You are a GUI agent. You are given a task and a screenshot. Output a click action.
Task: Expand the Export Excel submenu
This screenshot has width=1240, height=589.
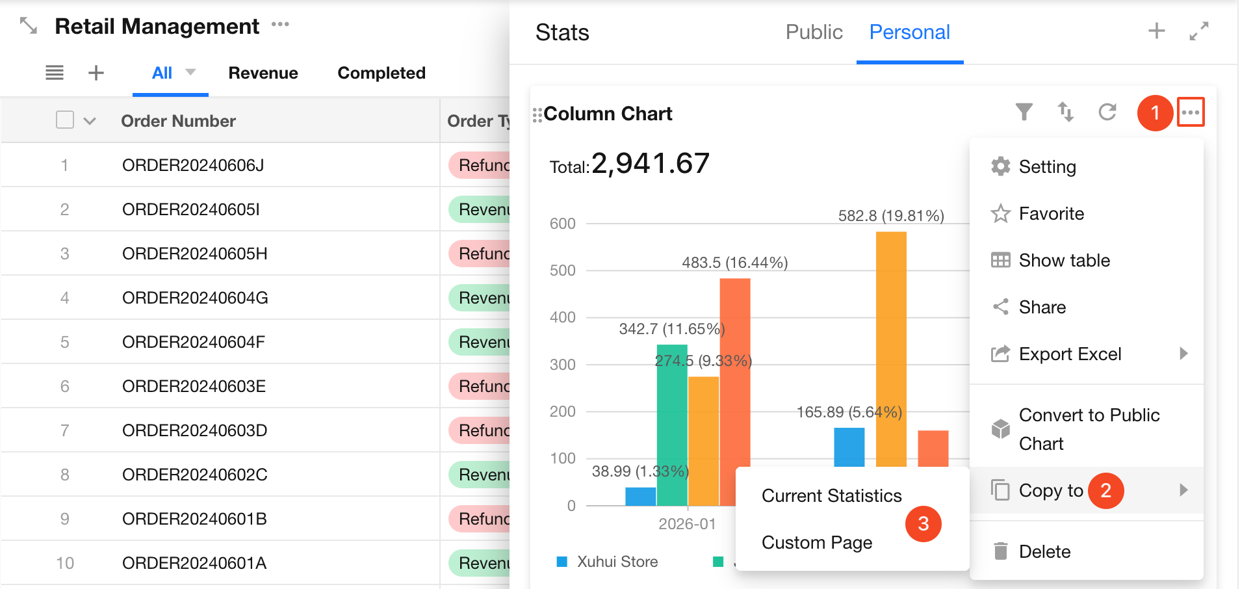(1183, 354)
